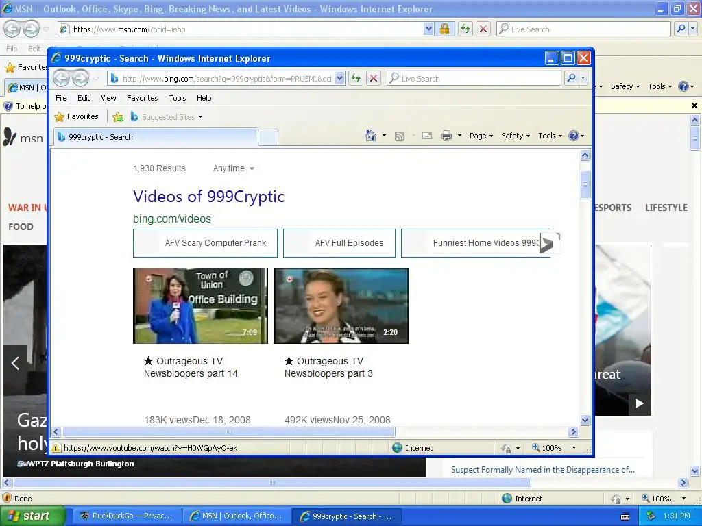Open search provider dropdown arrow in front window

click(x=583, y=78)
